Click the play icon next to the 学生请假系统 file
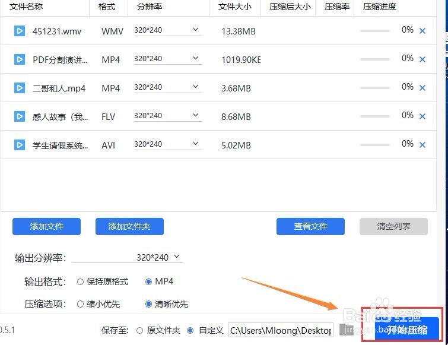The width and height of the screenshot is (448, 345). coord(20,145)
